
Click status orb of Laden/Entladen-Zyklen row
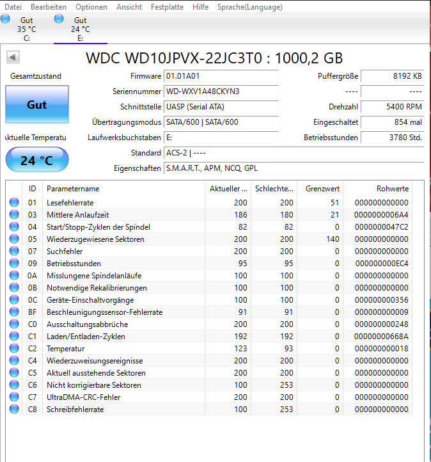[14, 336]
